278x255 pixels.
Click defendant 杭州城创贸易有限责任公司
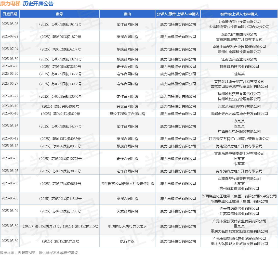239,94
